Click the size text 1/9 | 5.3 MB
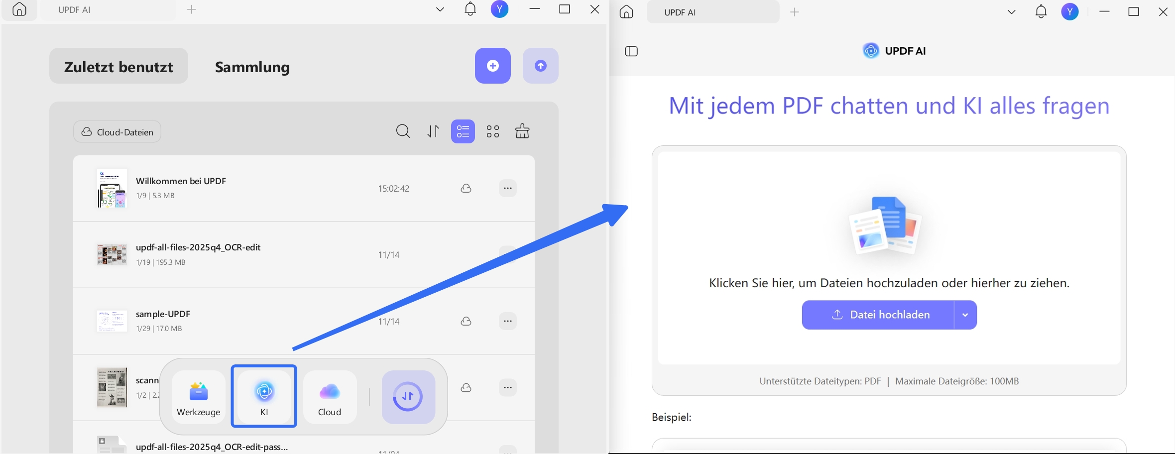Image resolution: width=1175 pixels, height=454 pixels. pyautogui.click(x=155, y=196)
